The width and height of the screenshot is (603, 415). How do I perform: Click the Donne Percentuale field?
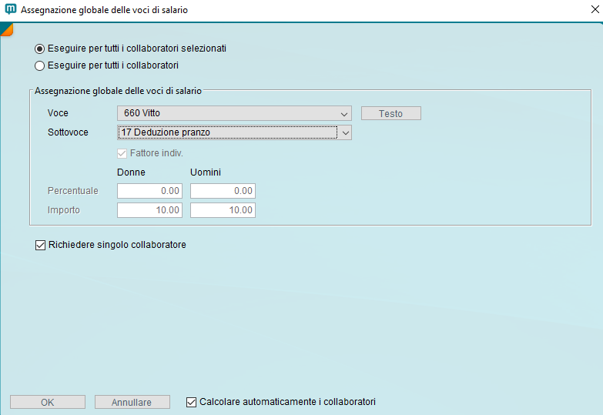[149, 191]
